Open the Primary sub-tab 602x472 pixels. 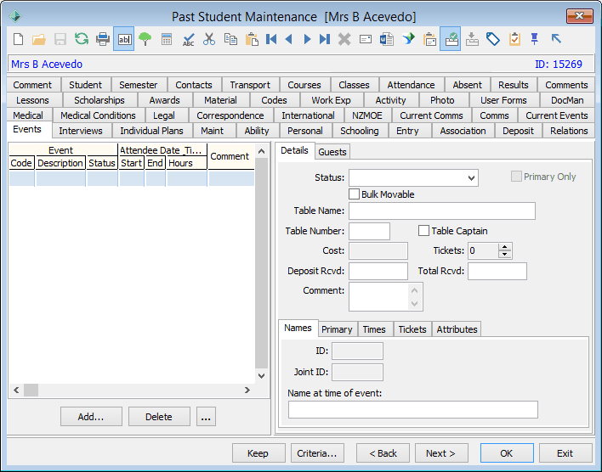tap(337, 329)
